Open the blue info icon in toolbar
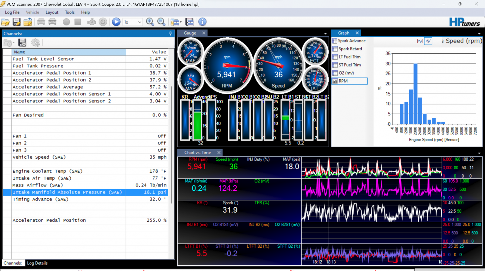The width and height of the screenshot is (485, 271). tap(202, 22)
